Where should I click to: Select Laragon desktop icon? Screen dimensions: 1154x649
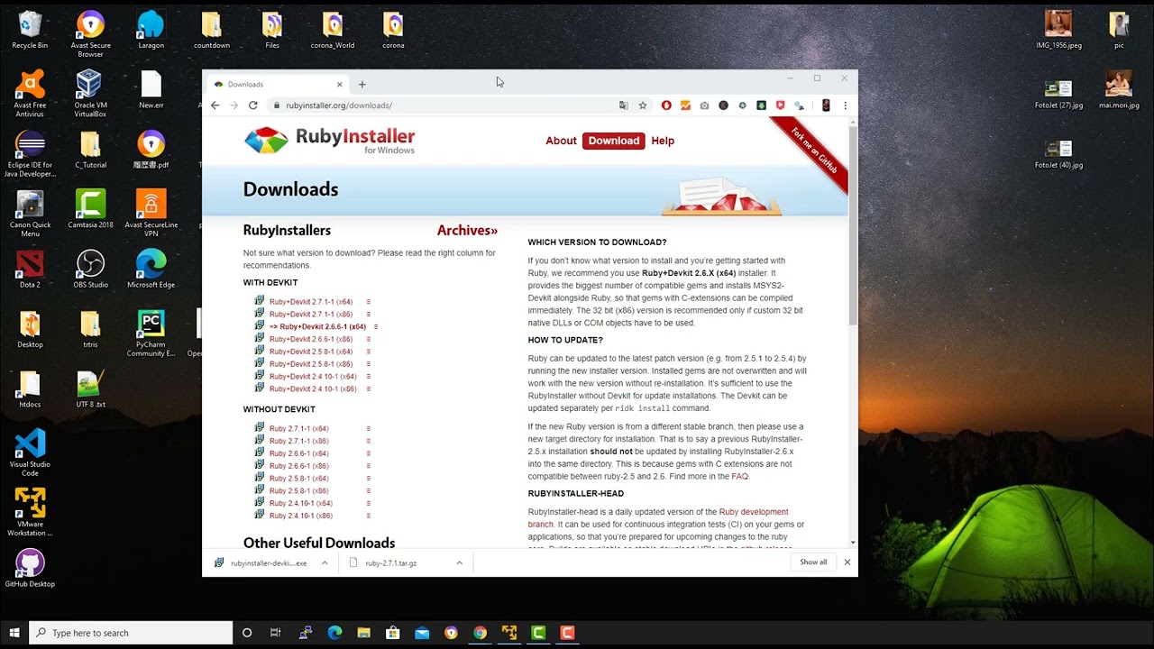tap(151, 30)
